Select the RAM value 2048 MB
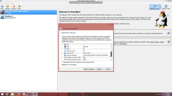This screenshot has width=172, height=96. pyautogui.click(x=85, y=47)
